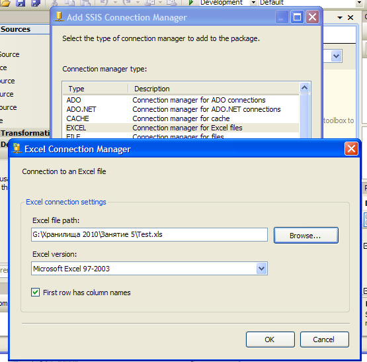367x362 pixels.
Task: Uncheck 'First row has column names'
Action: click(x=35, y=293)
